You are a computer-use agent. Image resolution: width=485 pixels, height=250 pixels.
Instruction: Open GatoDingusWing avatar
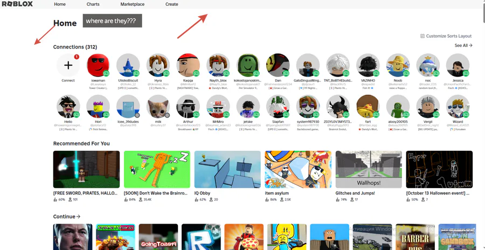[308, 65]
